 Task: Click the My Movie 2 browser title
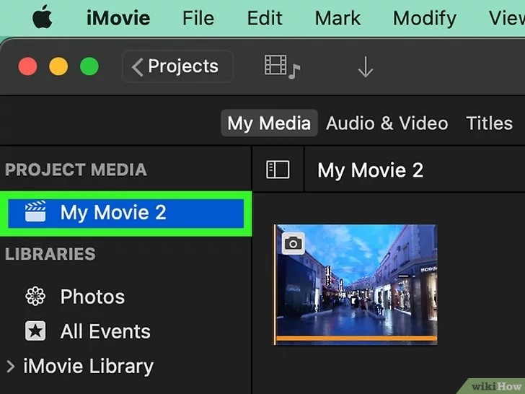(x=371, y=170)
